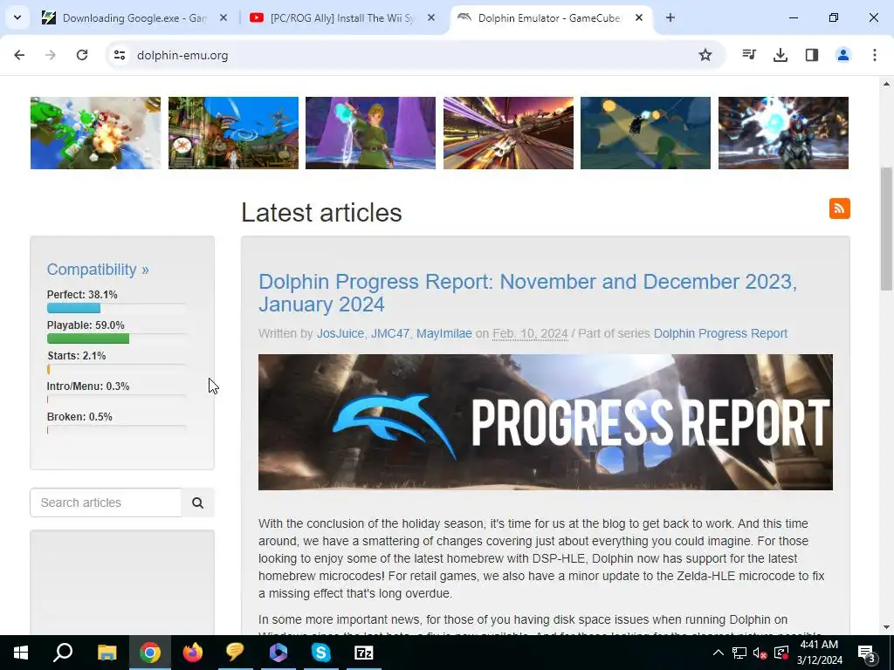Open the Mario Galaxy screenshot thumbnail
Screen dimensions: 894x670
(x=95, y=133)
